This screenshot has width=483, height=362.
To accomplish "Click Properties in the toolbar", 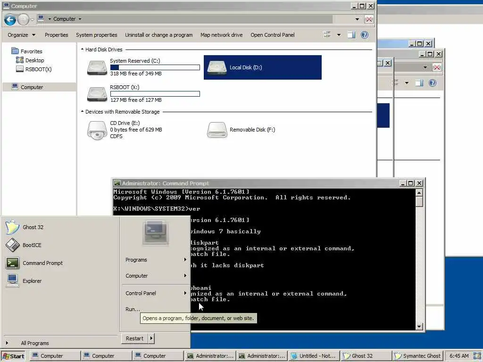I will point(57,35).
